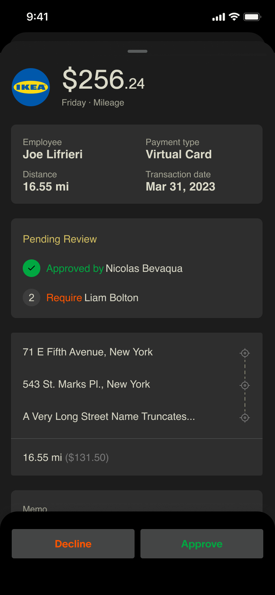Tap the sheet drag handle at top
Viewport: 275px width, 595px height.
tap(137, 51)
